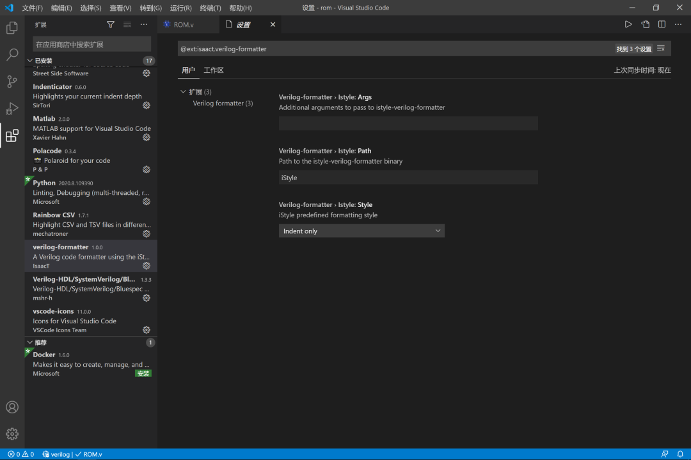
Task: Open the Accounts menu icon
Action: click(x=12, y=407)
